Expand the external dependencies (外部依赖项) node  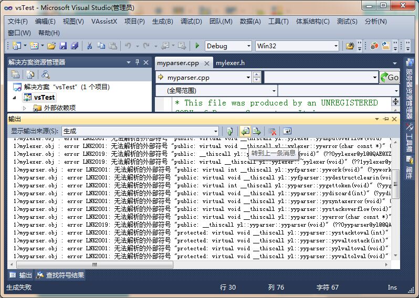tap(24, 108)
